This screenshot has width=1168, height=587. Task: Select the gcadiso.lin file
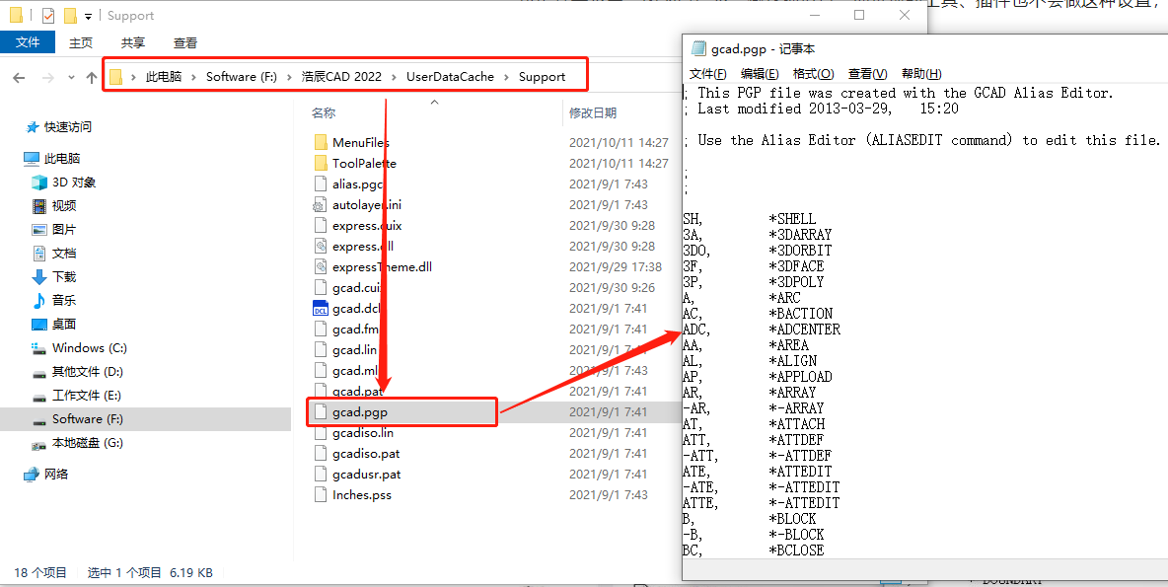[x=363, y=433]
